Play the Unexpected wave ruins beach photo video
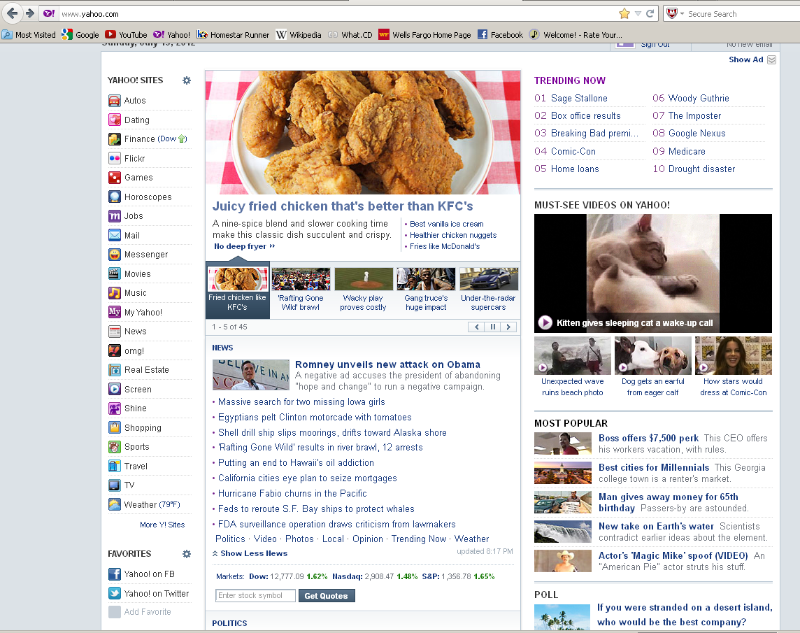The height and width of the screenshot is (633, 800). (573, 356)
